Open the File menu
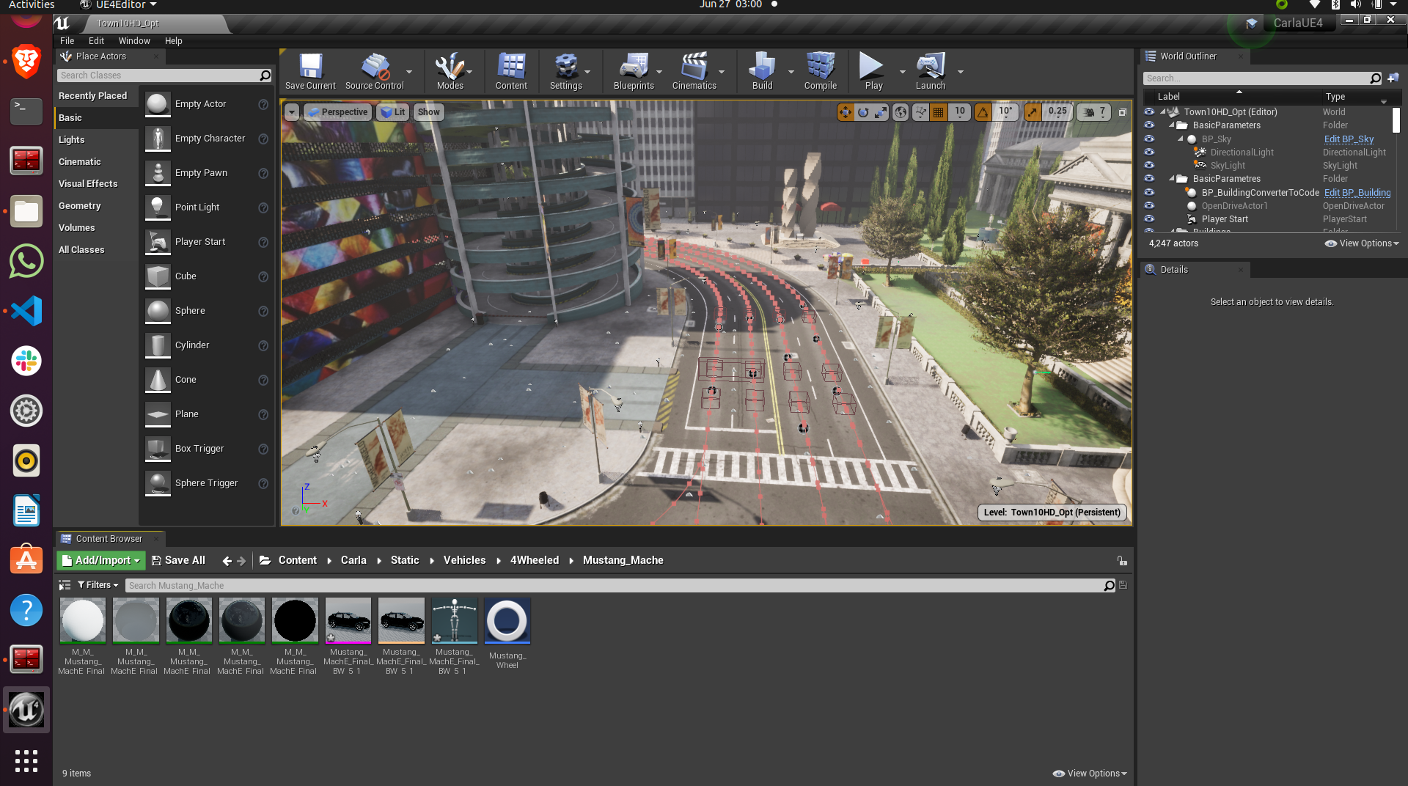1408x786 pixels. (67, 41)
